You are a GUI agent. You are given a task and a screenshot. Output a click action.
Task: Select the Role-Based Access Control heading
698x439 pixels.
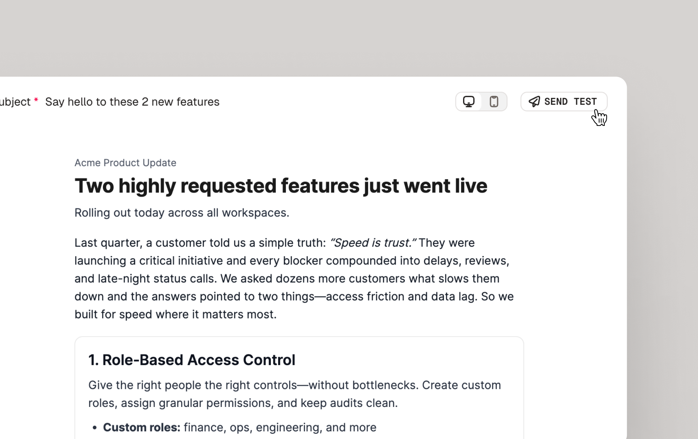click(x=192, y=360)
